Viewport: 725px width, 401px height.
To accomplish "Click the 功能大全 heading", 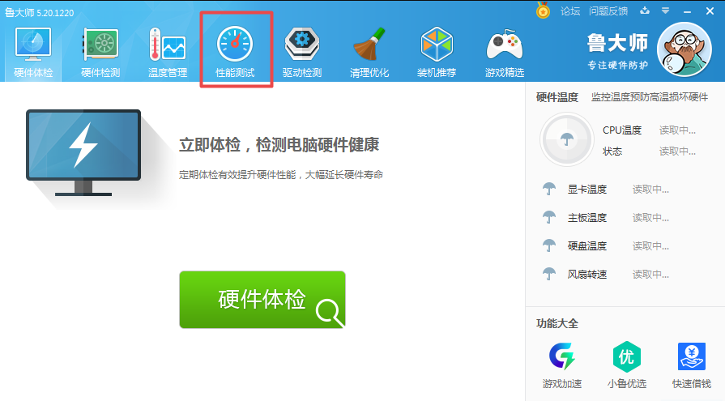I will coord(557,323).
